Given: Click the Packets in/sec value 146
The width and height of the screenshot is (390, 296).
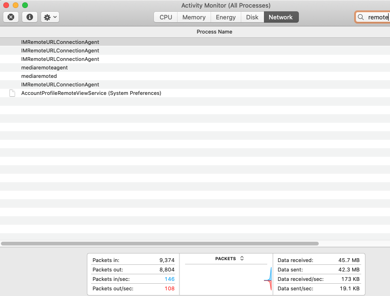Looking at the screenshot, I should (x=170, y=279).
